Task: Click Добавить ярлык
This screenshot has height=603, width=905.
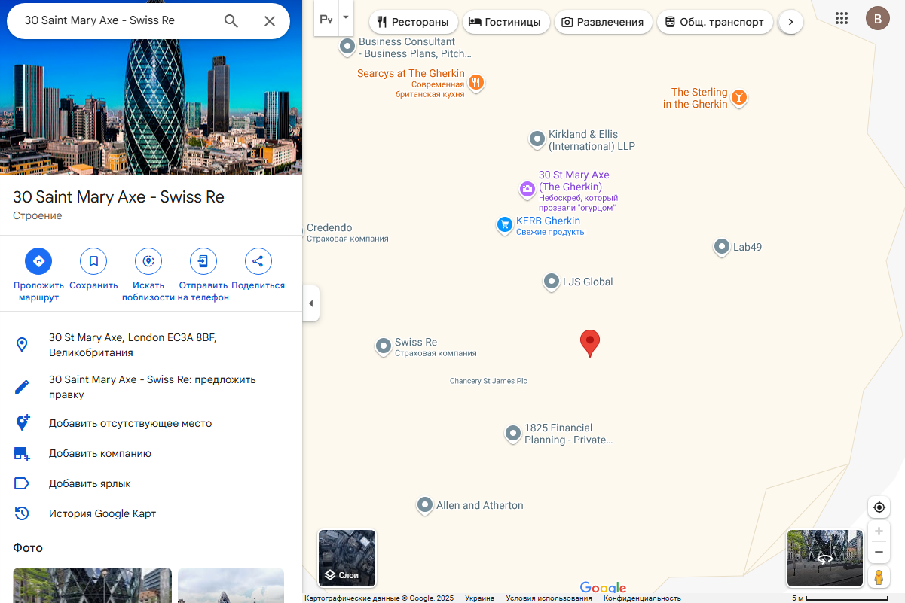Action: pos(151,483)
